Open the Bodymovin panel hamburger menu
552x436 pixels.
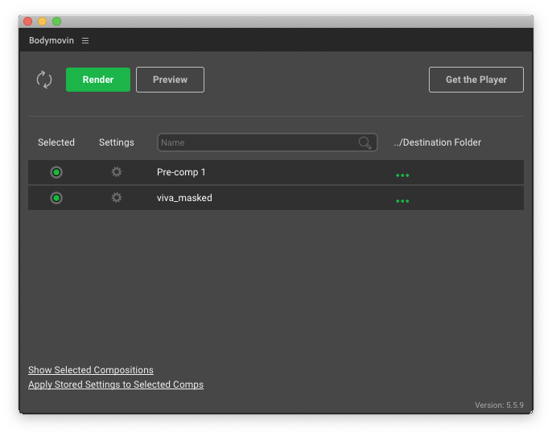click(x=85, y=41)
